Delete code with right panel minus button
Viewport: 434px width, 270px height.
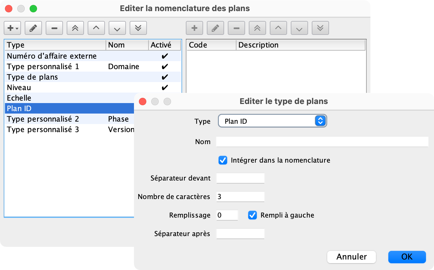coord(236,28)
